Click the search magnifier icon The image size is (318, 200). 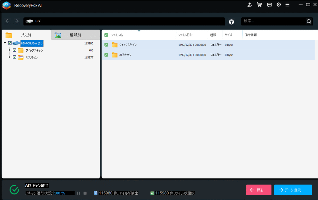pyautogui.click(x=309, y=21)
